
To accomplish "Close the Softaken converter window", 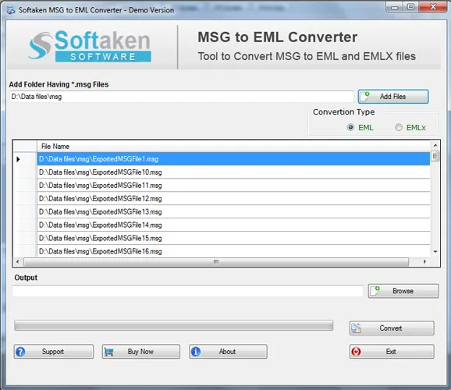I will click(x=433, y=7).
